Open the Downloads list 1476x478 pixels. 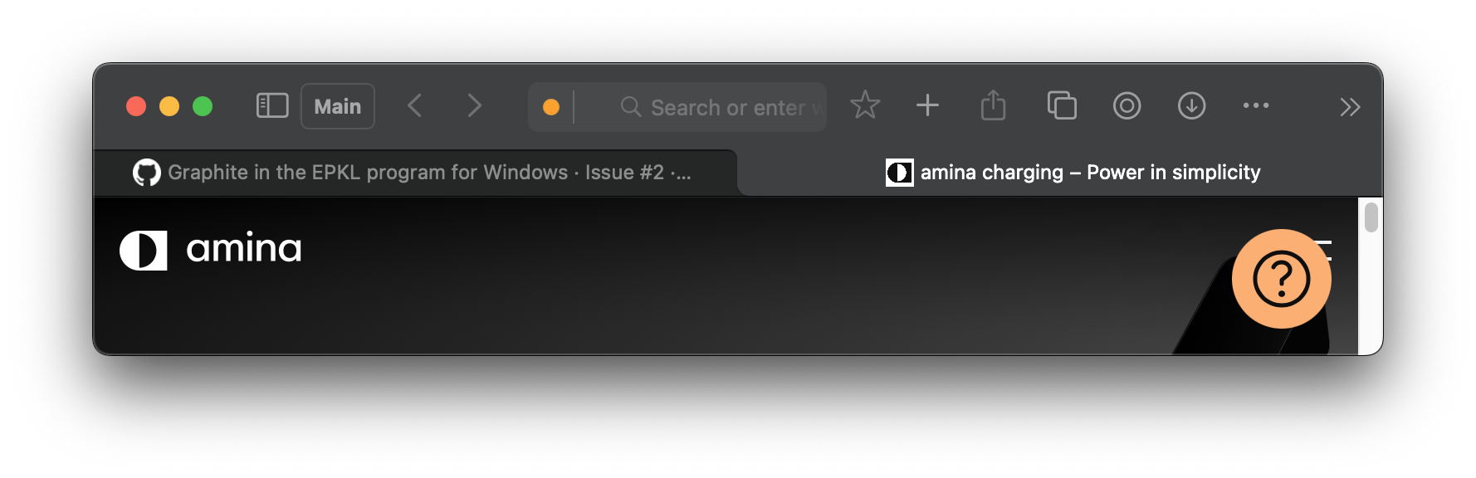(1191, 105)
